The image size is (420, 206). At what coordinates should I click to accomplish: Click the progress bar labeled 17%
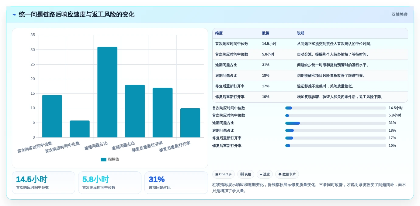336,138
